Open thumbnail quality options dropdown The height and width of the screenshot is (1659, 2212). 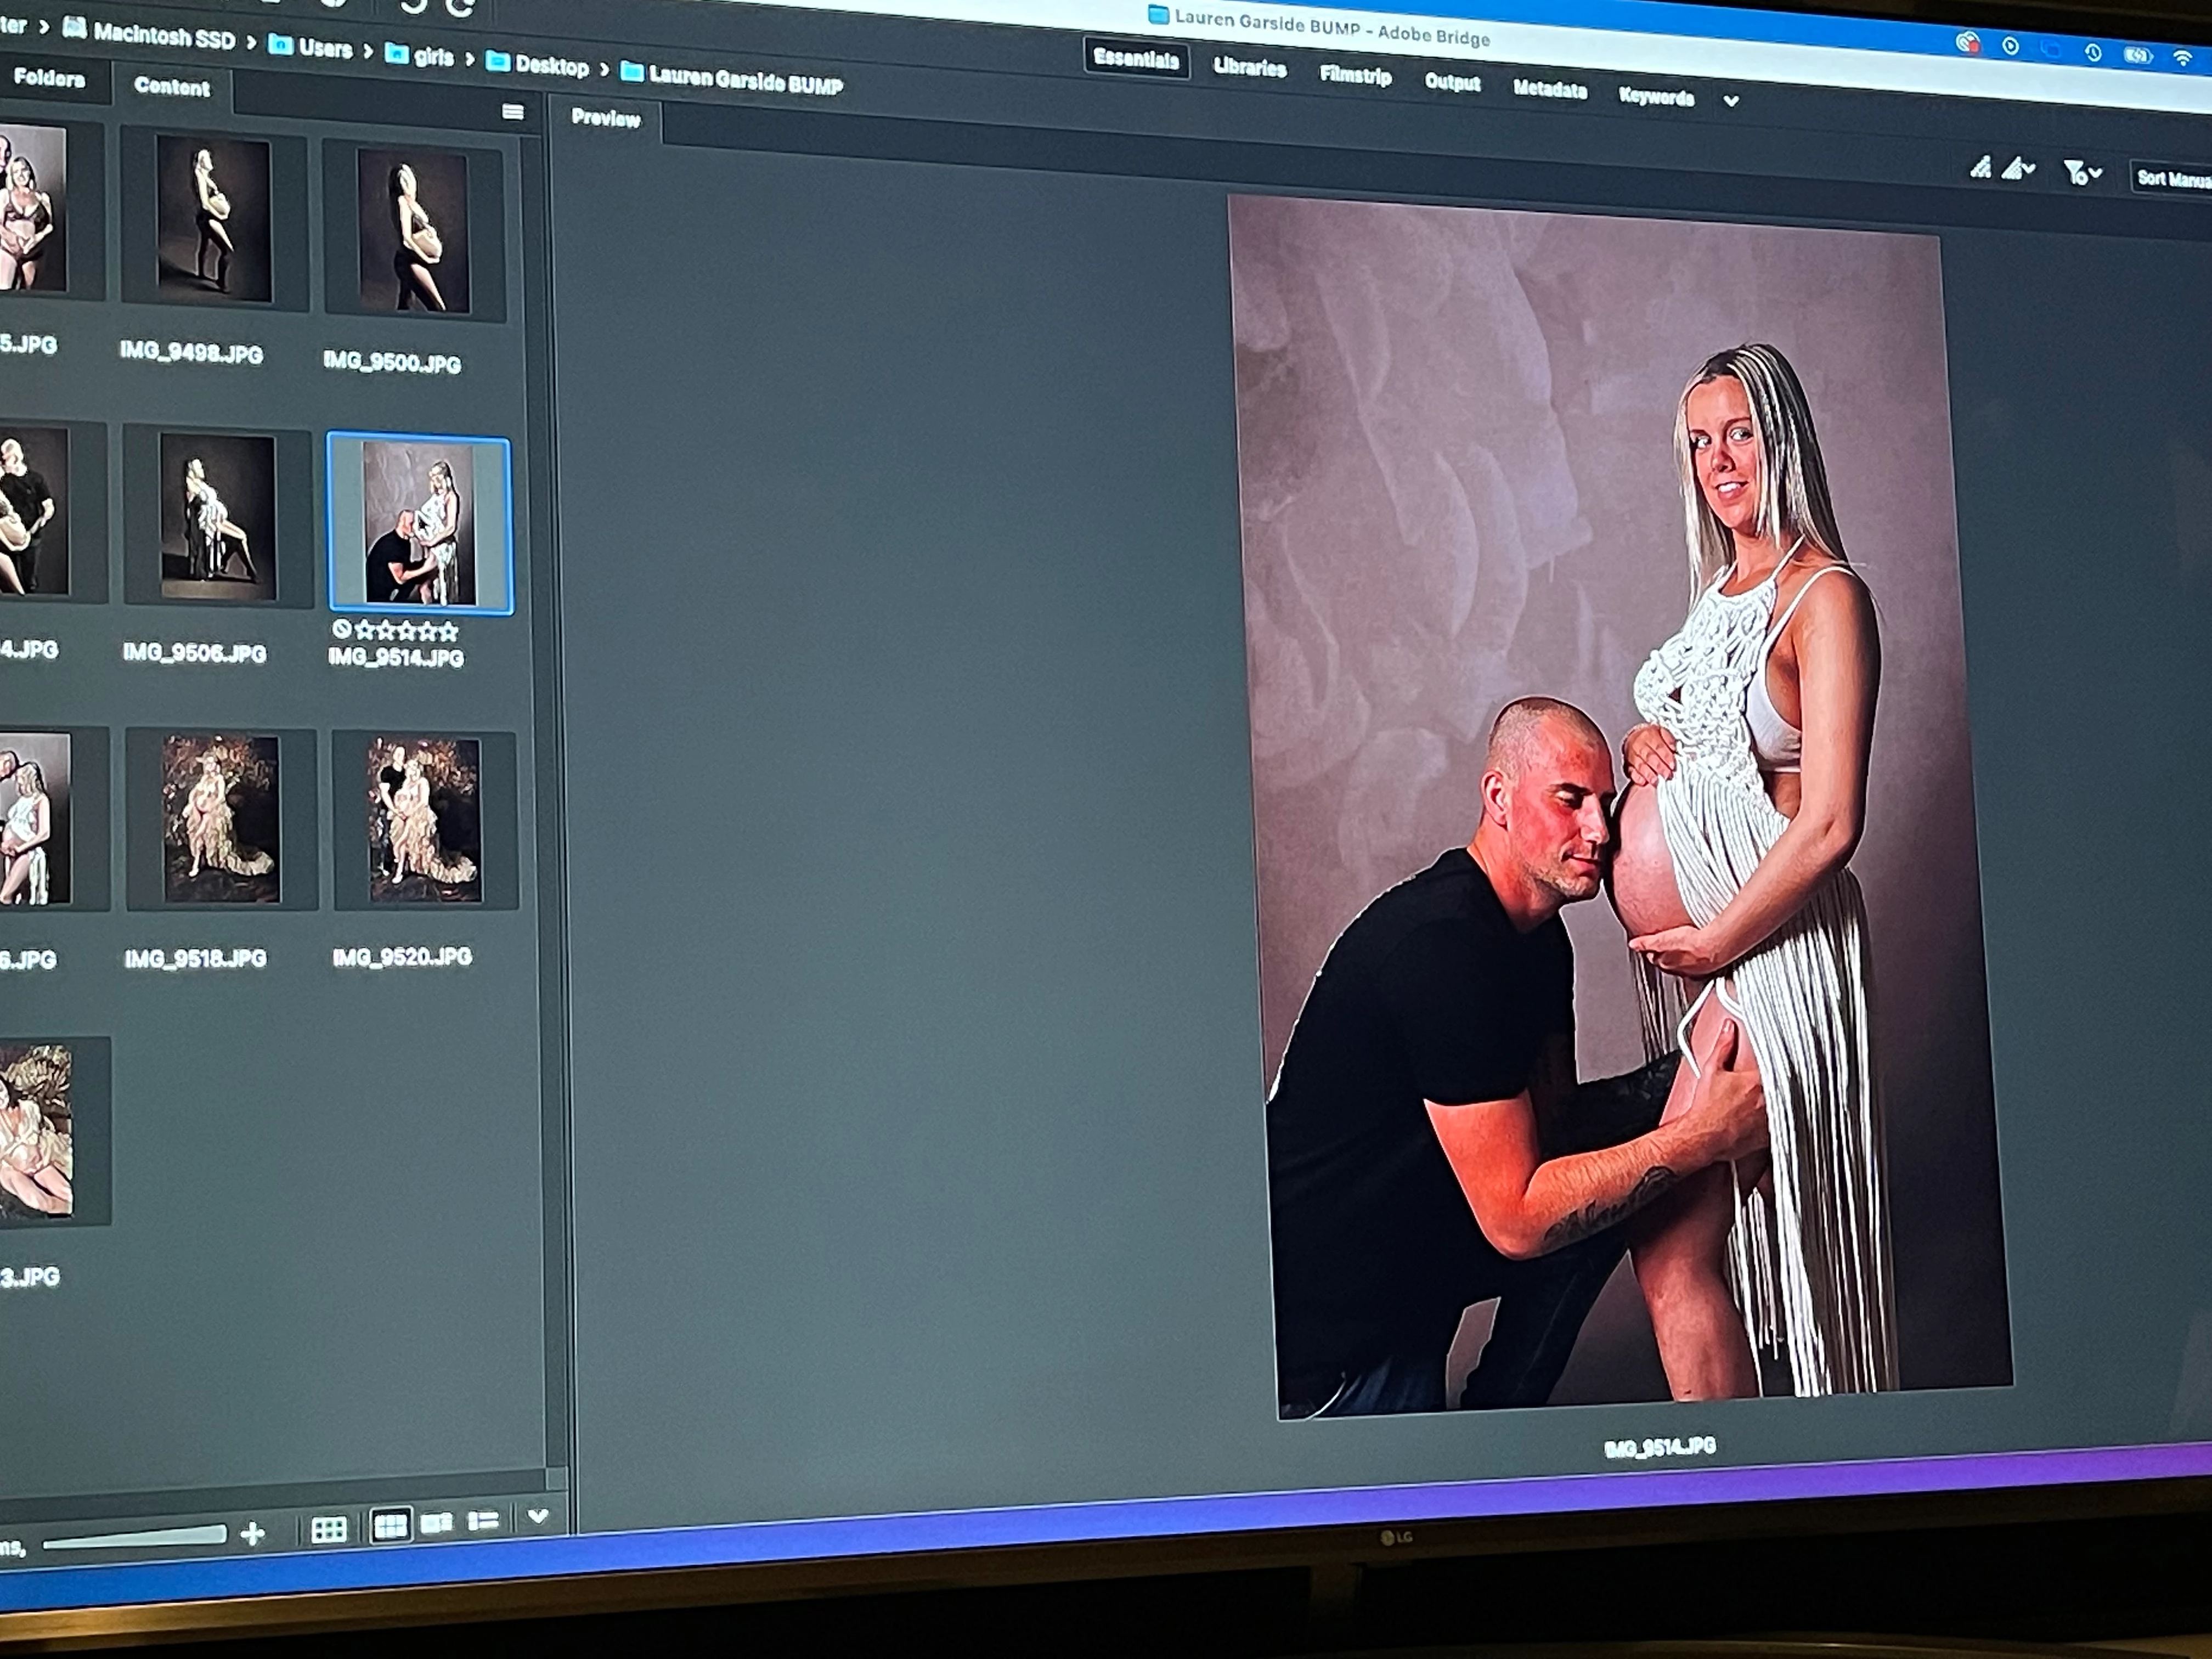pos(2018,170)
